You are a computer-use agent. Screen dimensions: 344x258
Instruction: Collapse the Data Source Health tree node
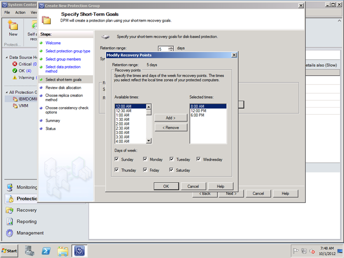pyautogui.click(x=6, y=57)
